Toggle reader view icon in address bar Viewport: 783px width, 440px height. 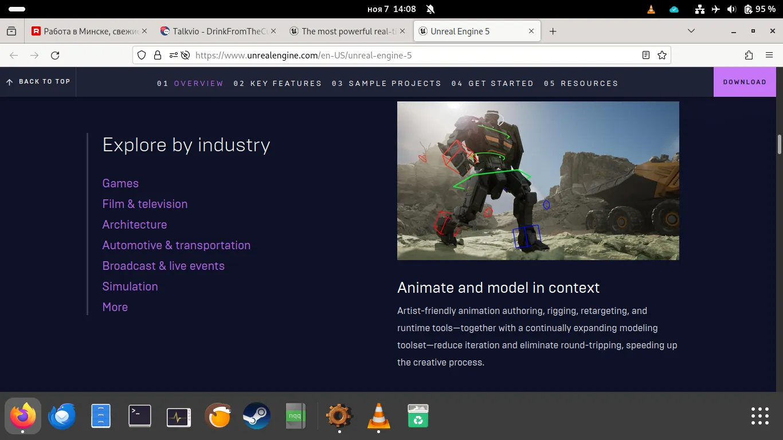[x=646, y=56]
